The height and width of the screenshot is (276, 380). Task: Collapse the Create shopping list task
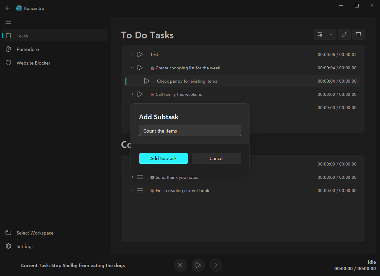132,68
